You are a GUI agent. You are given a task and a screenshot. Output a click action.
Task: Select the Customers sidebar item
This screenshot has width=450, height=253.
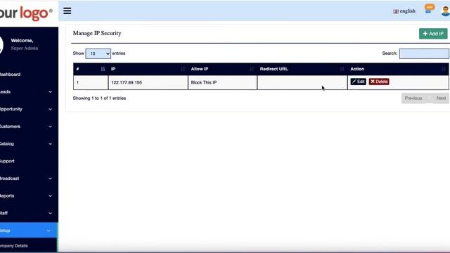click(29, 126)
